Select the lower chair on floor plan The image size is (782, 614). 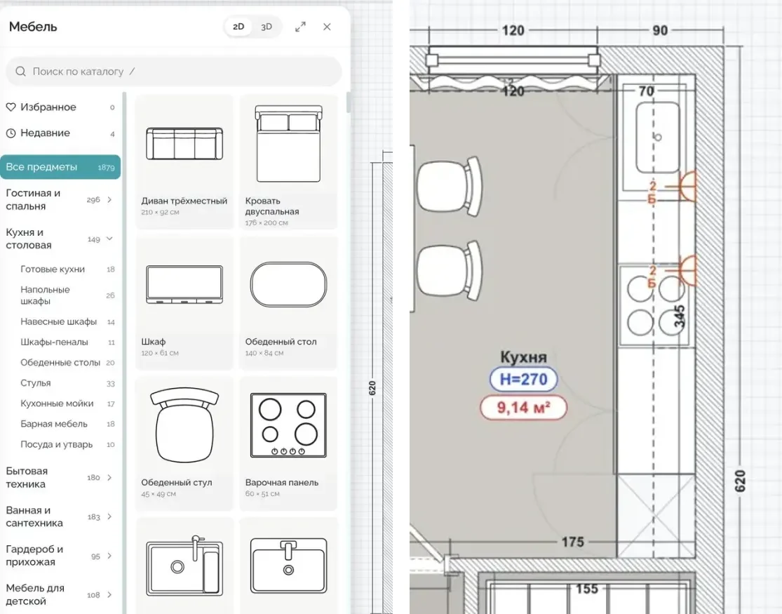pos(450,271)
